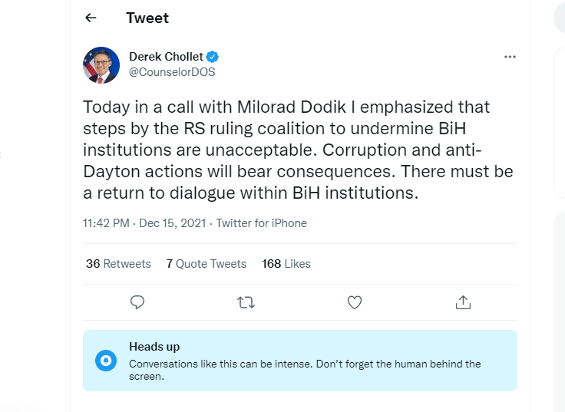
Task: Click the blue verified badge
Action: 213,57
